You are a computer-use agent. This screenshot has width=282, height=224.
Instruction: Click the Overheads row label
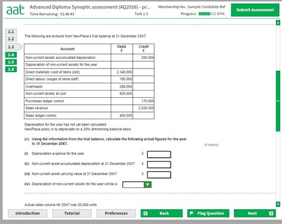[x=34, y=86]
